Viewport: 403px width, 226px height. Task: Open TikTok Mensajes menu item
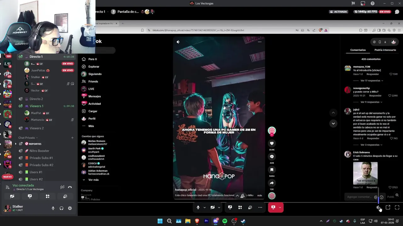pyautogui.click(x=91, y=96)
